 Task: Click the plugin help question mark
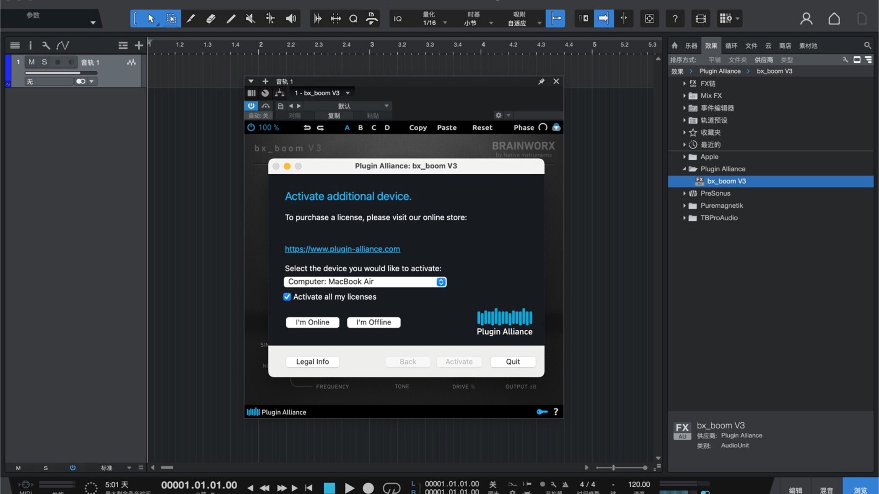click(556, 412)
